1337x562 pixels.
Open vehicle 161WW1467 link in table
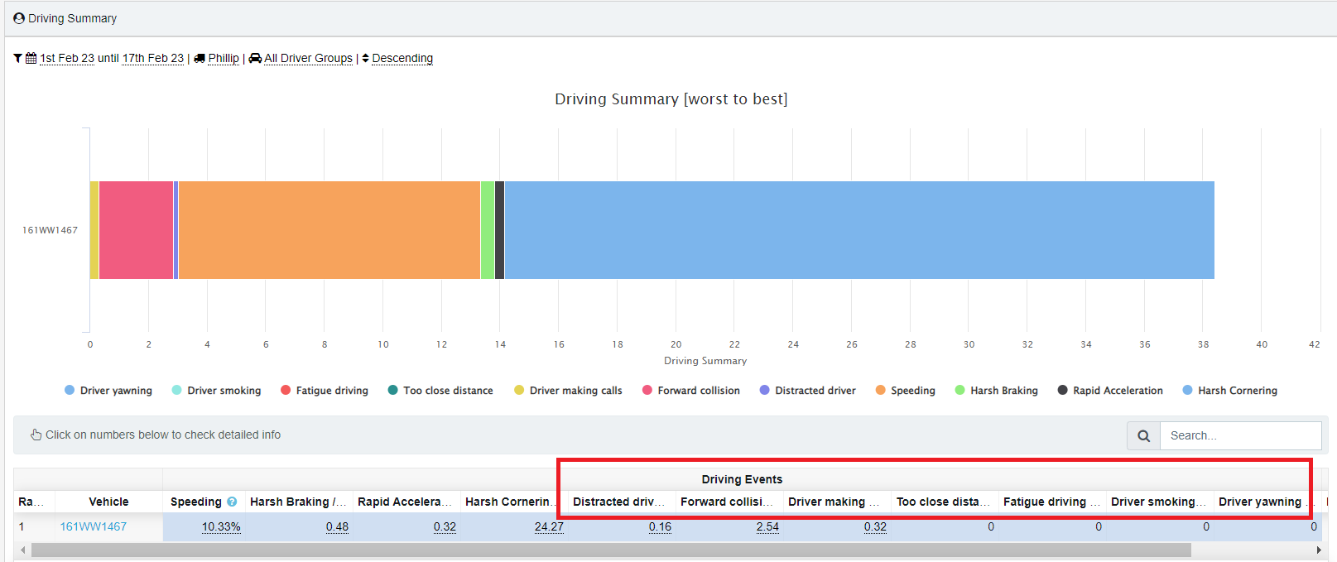pos(94,526)
